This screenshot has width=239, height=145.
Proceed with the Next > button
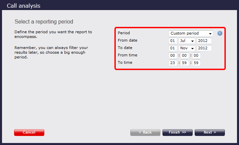210,133
